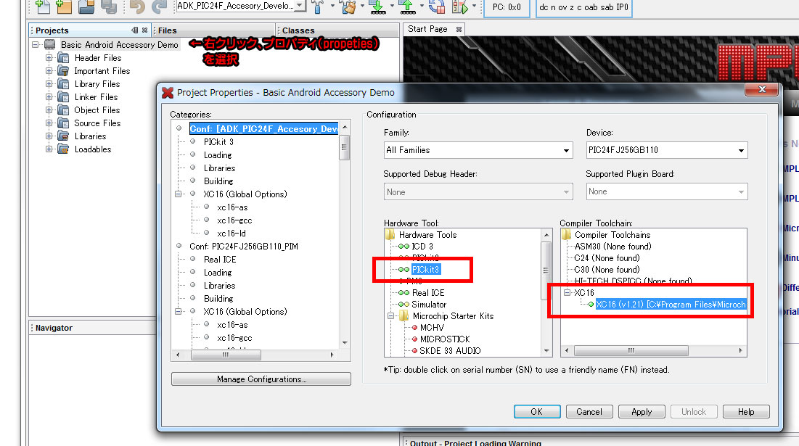Click the Open Project folder icon

pos(86,7)
